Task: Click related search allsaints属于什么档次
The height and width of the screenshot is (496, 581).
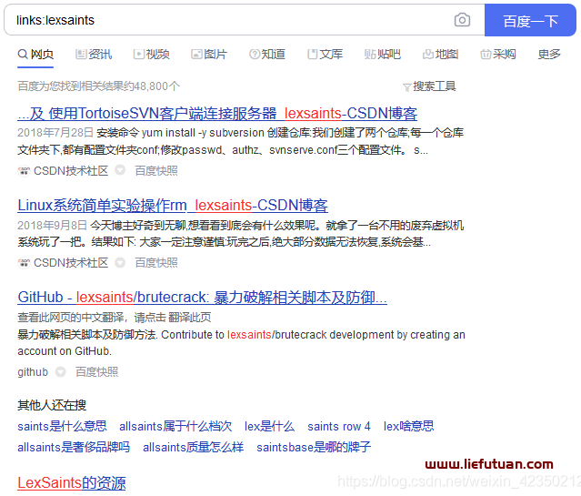Action: [175, 427]
